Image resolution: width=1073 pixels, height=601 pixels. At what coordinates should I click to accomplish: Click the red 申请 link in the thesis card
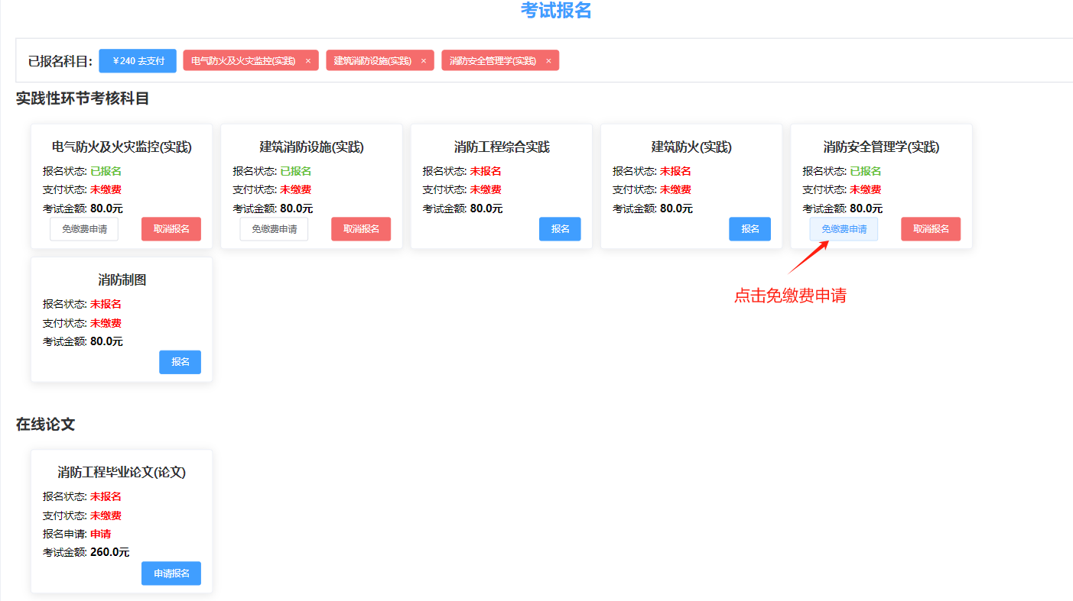tap(100, 534)
